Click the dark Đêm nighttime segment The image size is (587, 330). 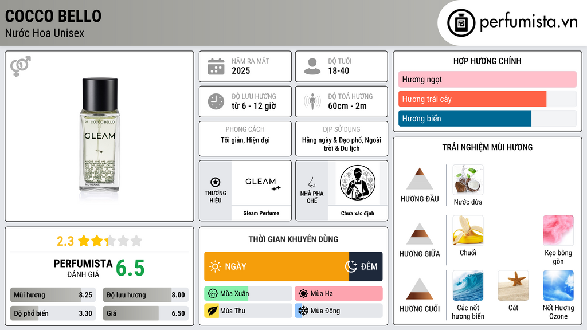pos(366,266)
